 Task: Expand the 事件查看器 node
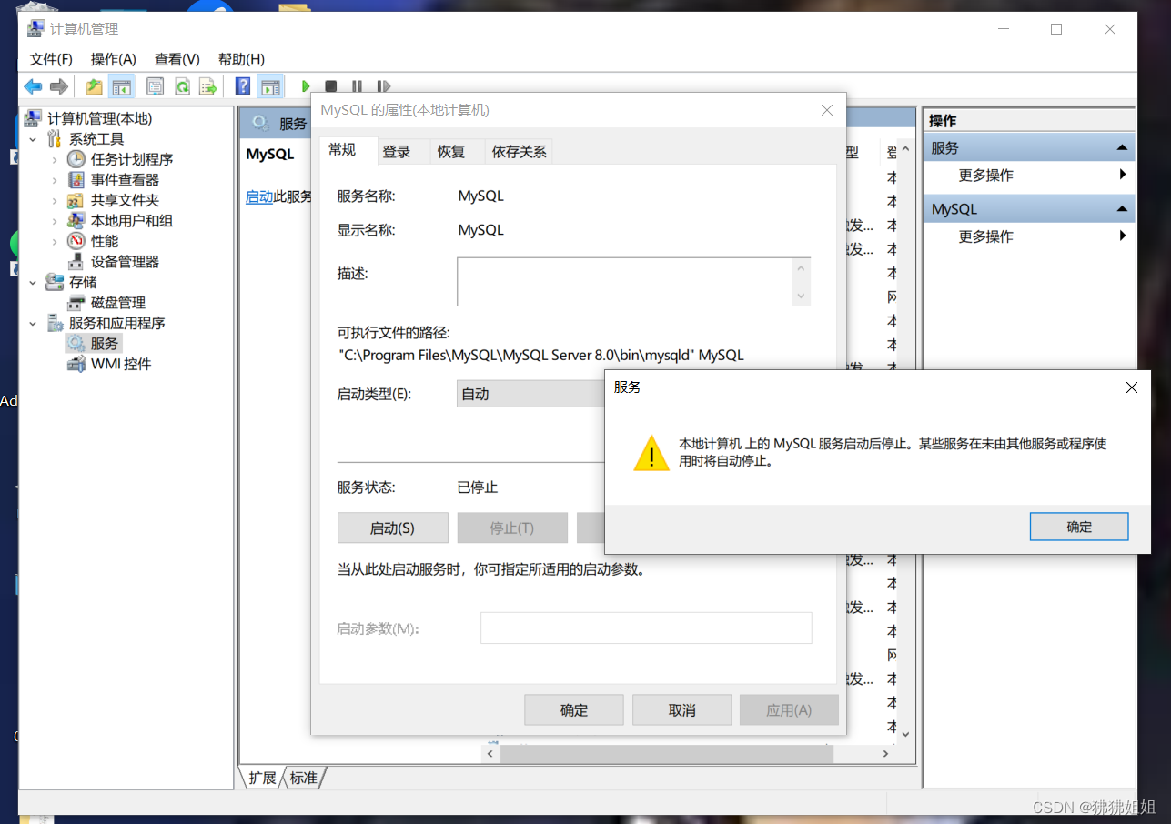pos(55,180)
